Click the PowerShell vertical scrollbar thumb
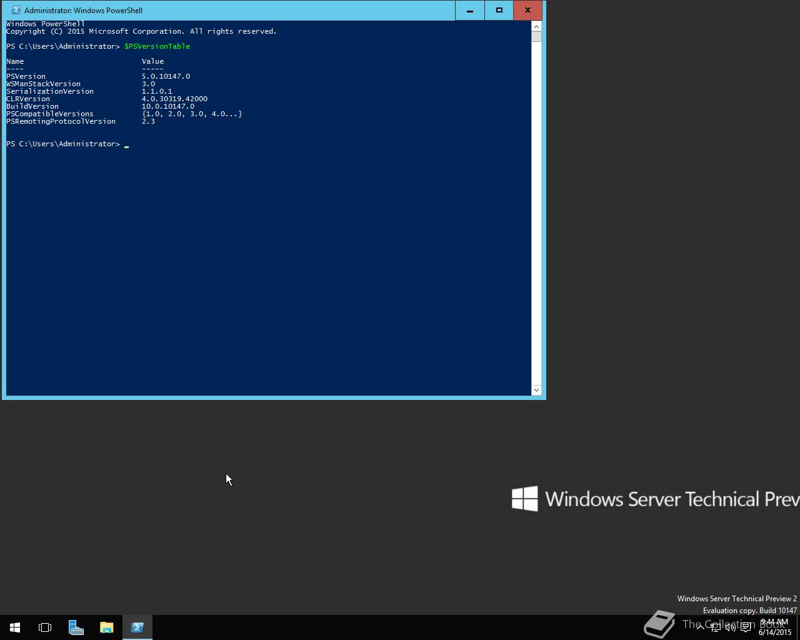 [x=536, y=36]
